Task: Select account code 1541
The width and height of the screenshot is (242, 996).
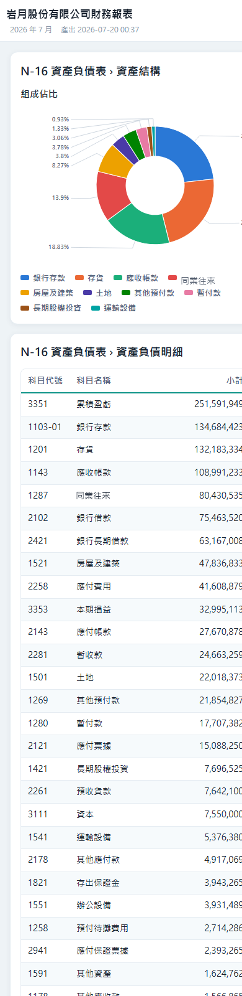Action: click(38, 838)
